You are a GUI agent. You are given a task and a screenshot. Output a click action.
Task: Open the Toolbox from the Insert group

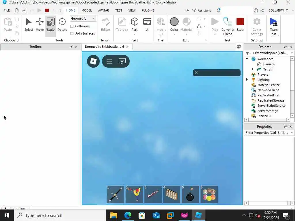point(122,25)
